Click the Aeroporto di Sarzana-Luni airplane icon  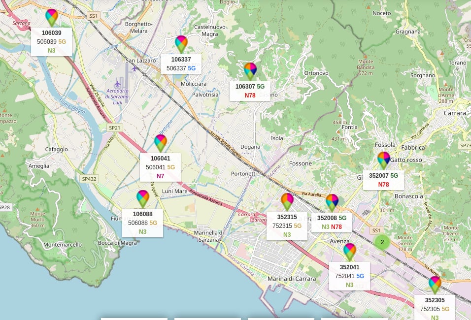118,84
